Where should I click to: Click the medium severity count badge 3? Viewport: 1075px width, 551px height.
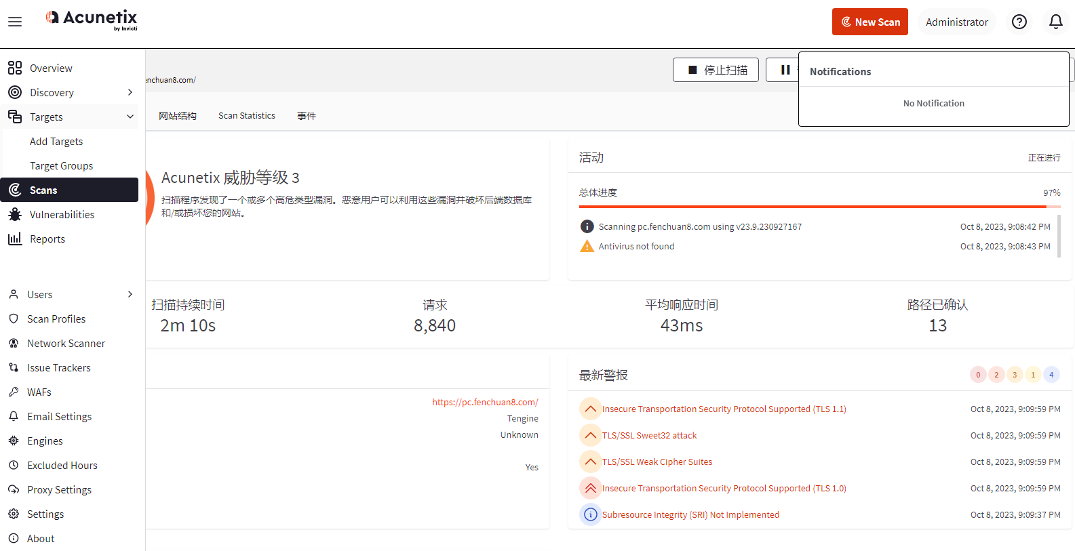[1015, 375]
